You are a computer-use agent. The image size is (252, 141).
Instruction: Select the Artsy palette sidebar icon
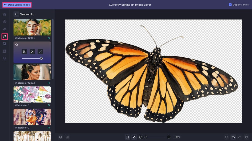tap(5, 37)
